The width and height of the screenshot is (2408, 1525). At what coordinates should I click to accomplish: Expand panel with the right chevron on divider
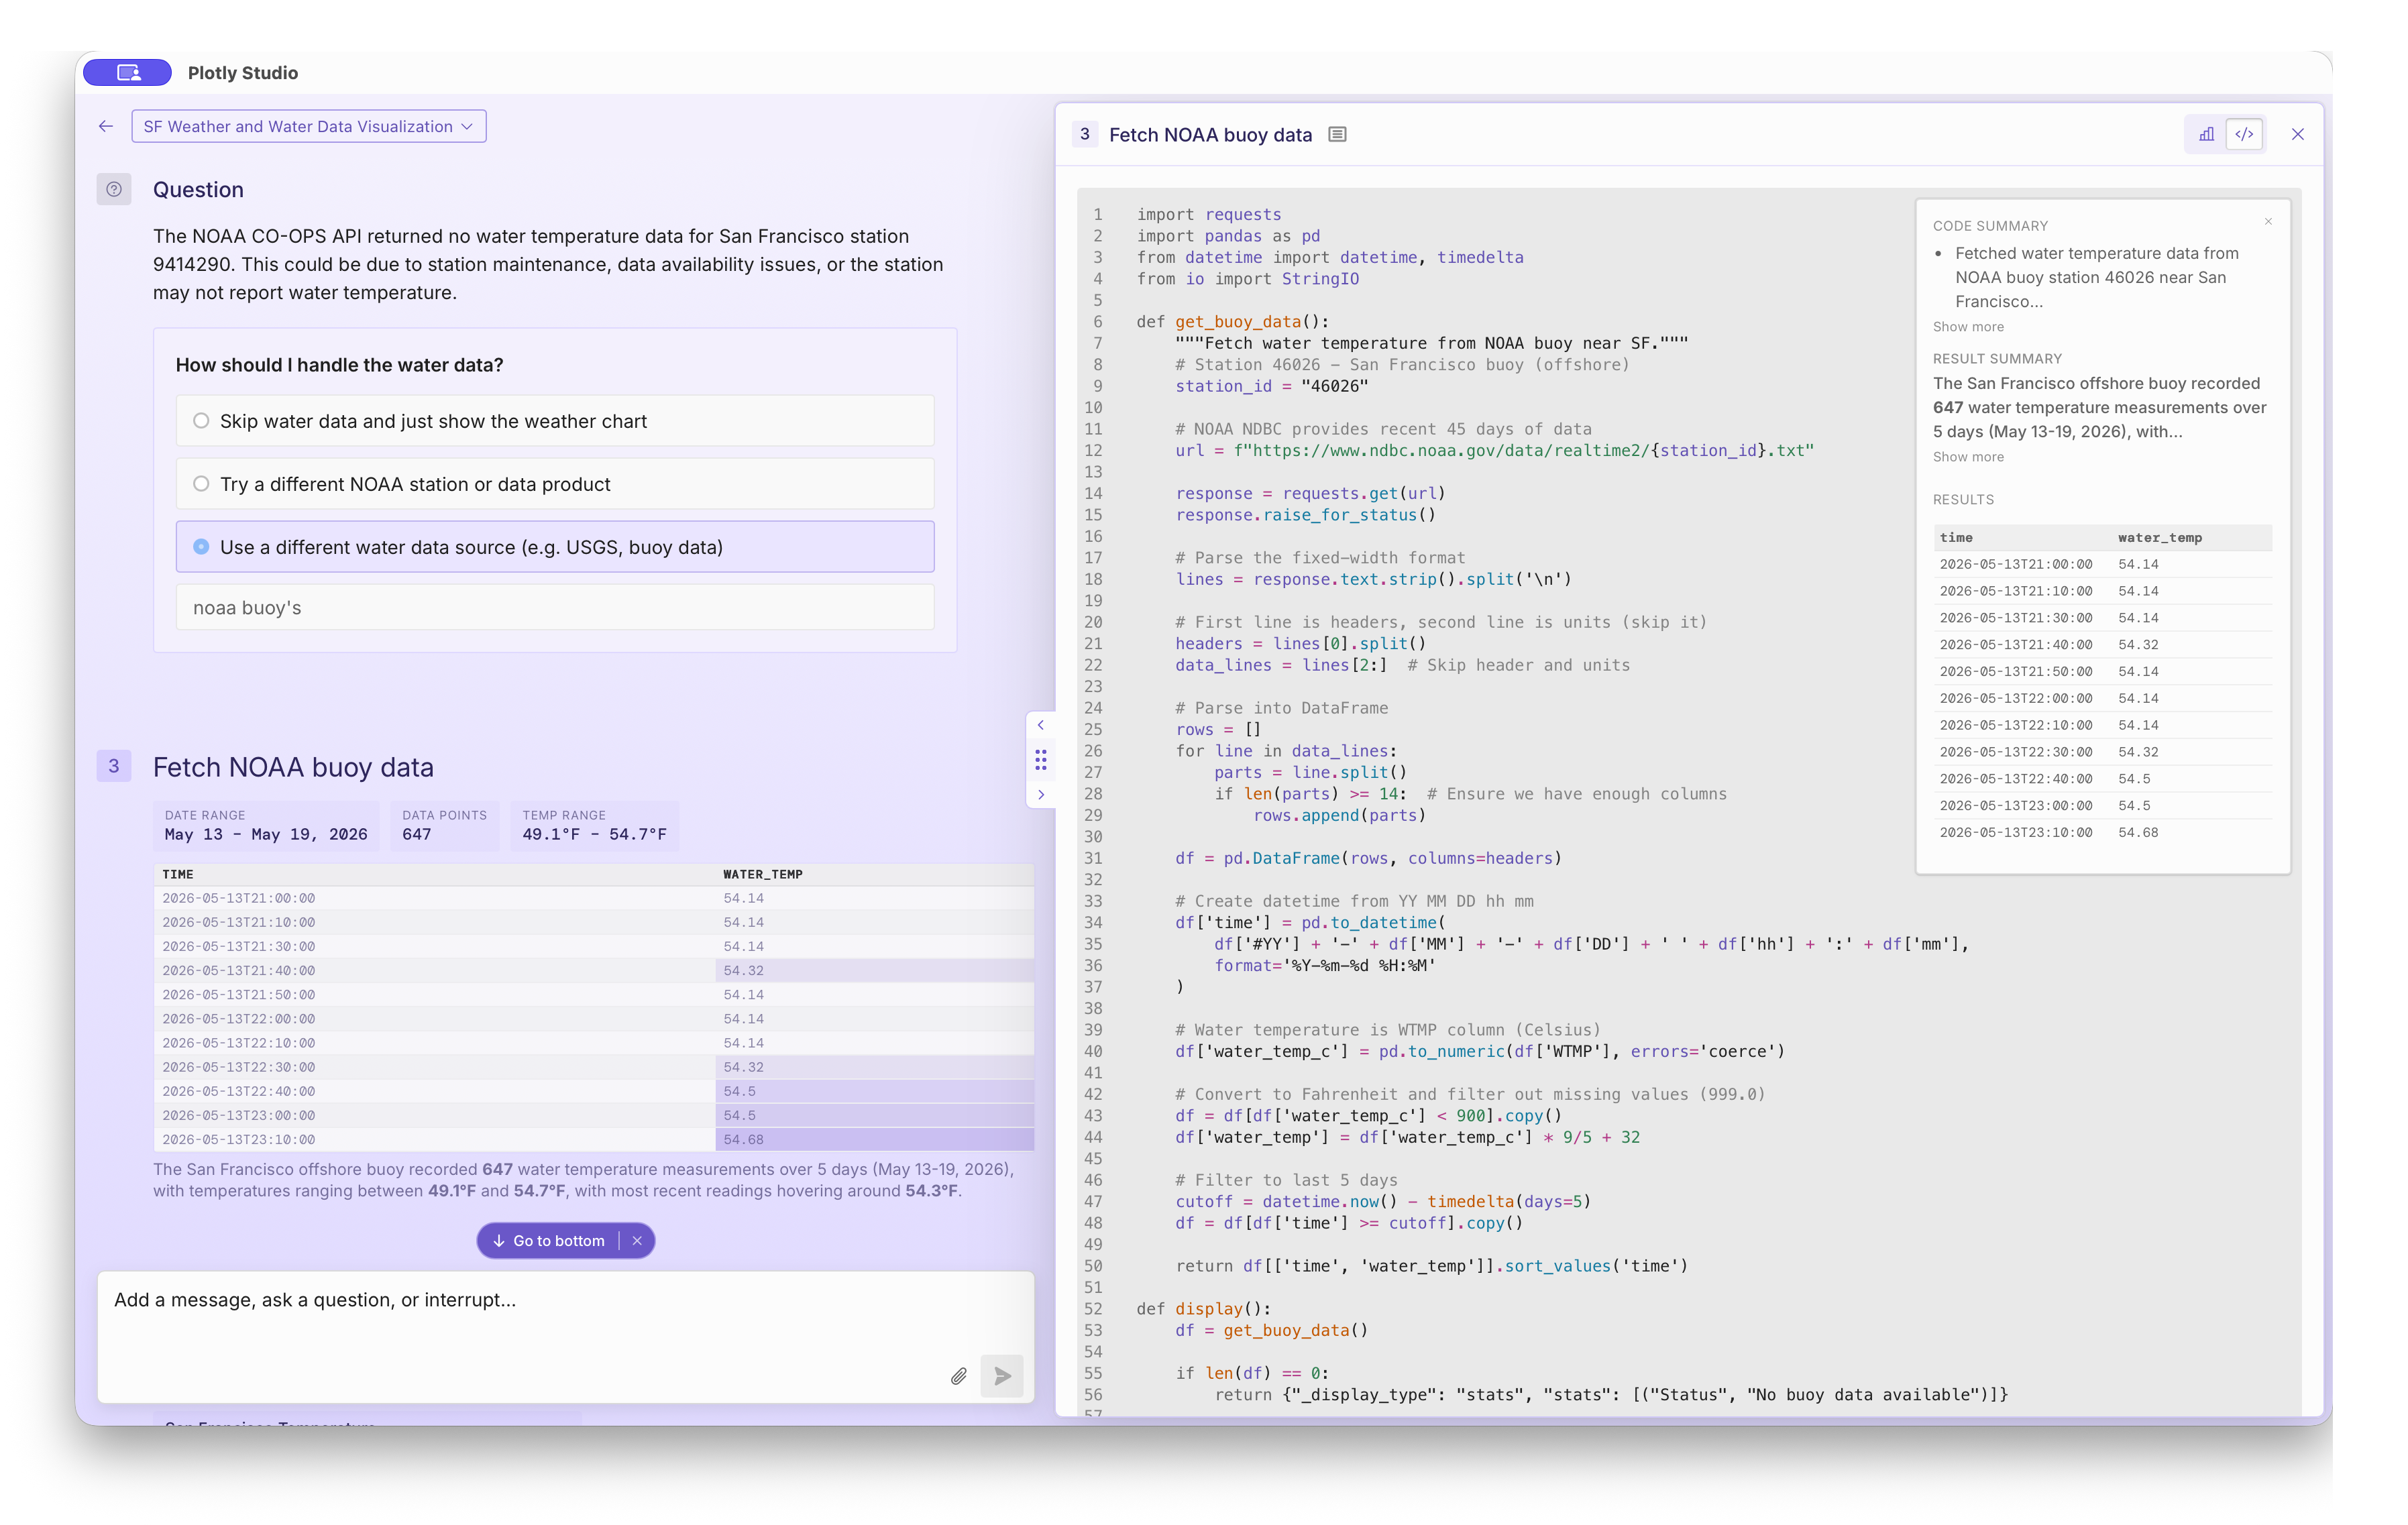click(x=1040, y=795)
